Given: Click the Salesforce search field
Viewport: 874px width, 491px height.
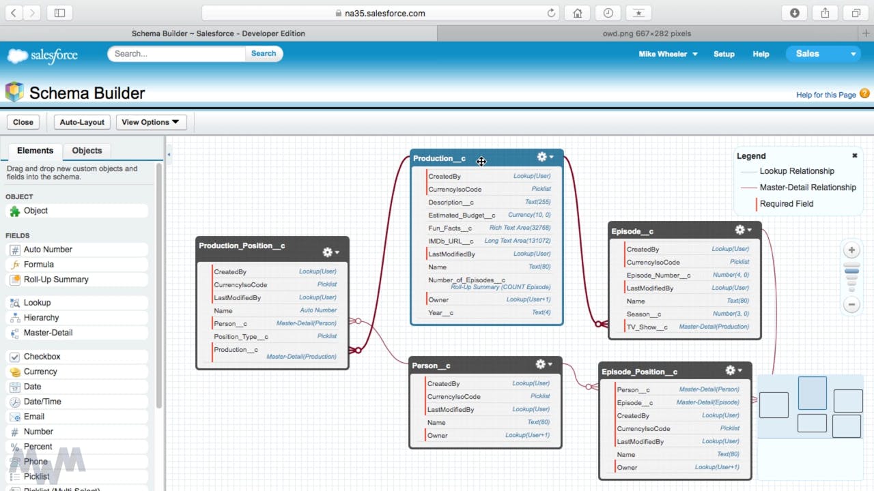Looking at the screenshot, I should coord(177,53).
